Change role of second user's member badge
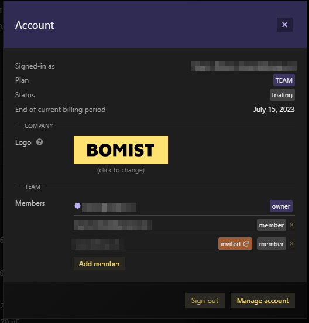Screen dimensions: 309x323 [272, 225]
